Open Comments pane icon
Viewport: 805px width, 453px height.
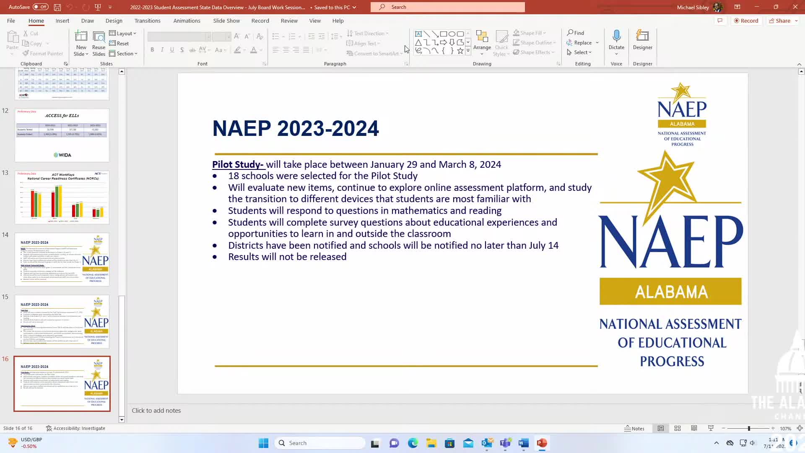720,21
